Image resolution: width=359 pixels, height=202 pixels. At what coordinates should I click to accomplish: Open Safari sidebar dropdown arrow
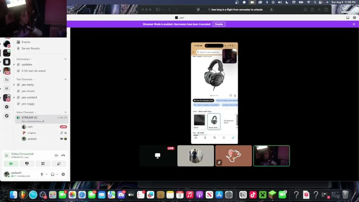pos(163,10)
